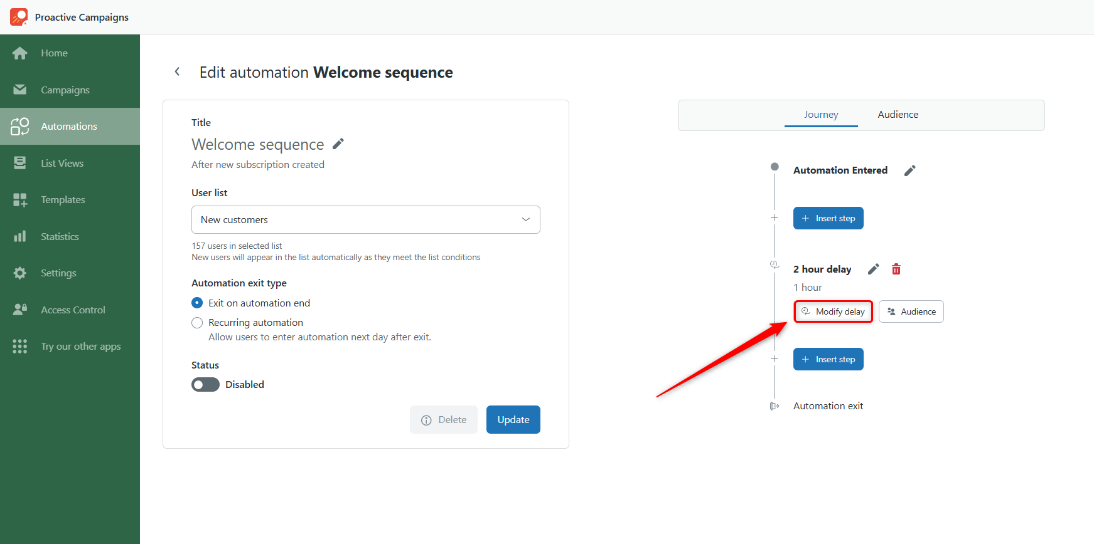The width and height of the screenshot is (1094, 544).
Task: Click the red trash icon for 2 hour delay
Action: coord(896,269)
